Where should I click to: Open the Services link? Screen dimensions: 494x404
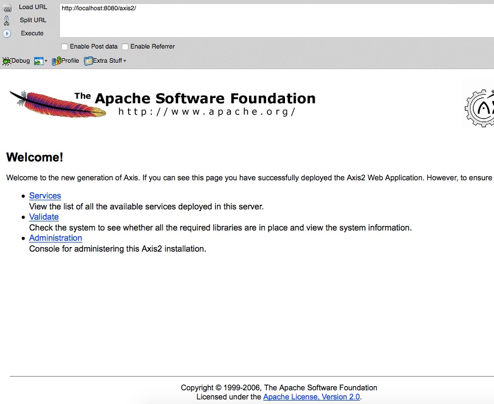45,196
